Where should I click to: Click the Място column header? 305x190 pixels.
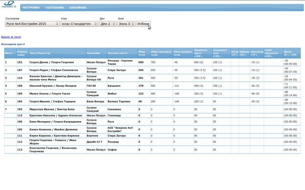tap(9, 53)
